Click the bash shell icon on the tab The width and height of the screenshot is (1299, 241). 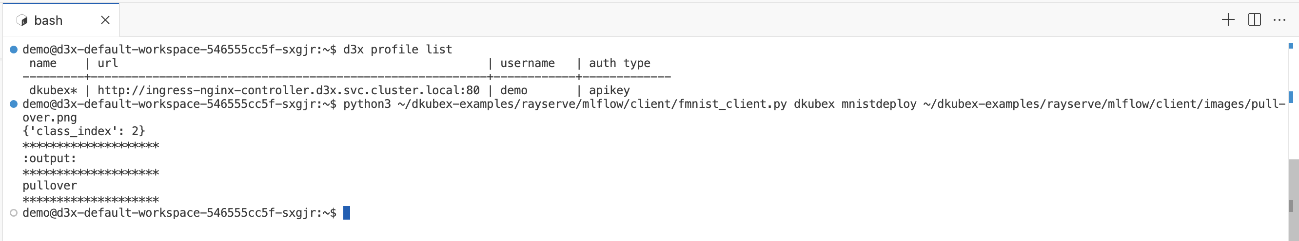pyautogui.click(x=21, y=20)
